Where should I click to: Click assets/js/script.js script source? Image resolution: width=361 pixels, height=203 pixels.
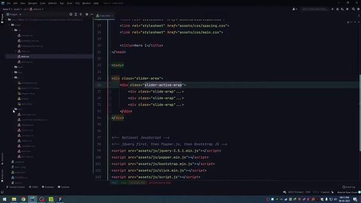(x=158, y=177)
